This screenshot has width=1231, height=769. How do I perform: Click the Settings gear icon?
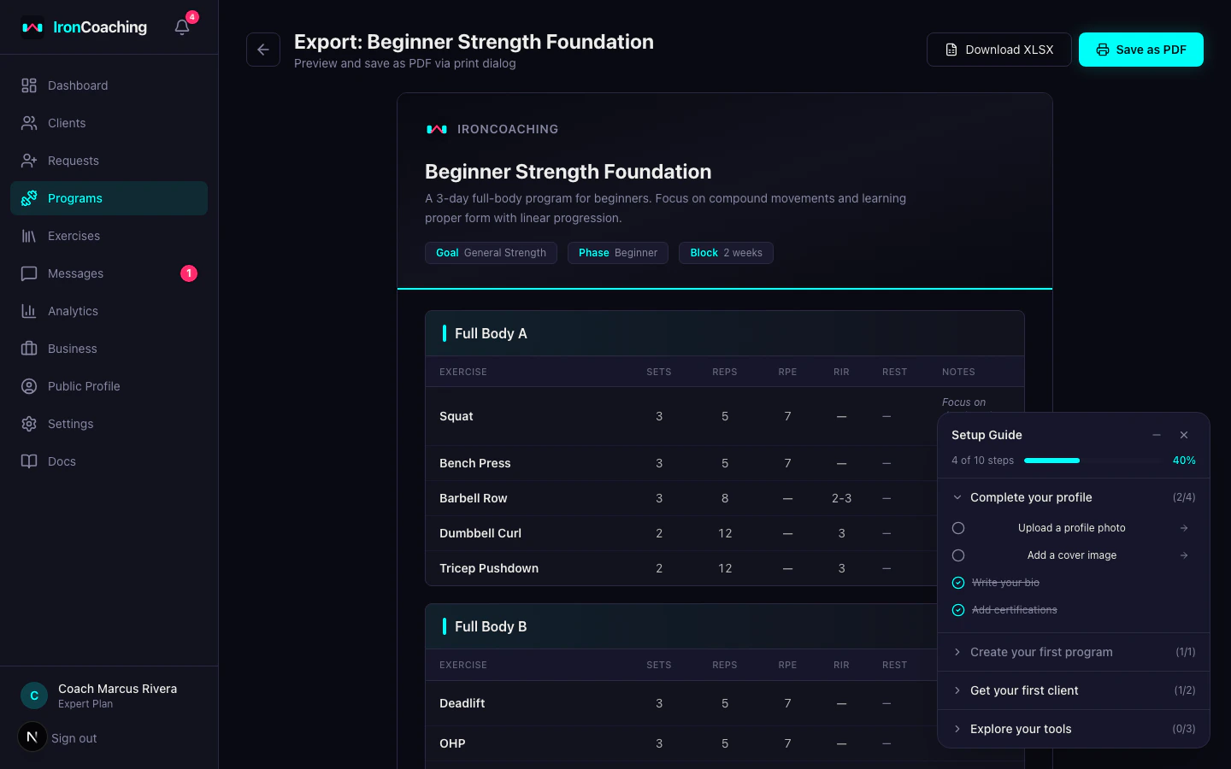[29, 424]
